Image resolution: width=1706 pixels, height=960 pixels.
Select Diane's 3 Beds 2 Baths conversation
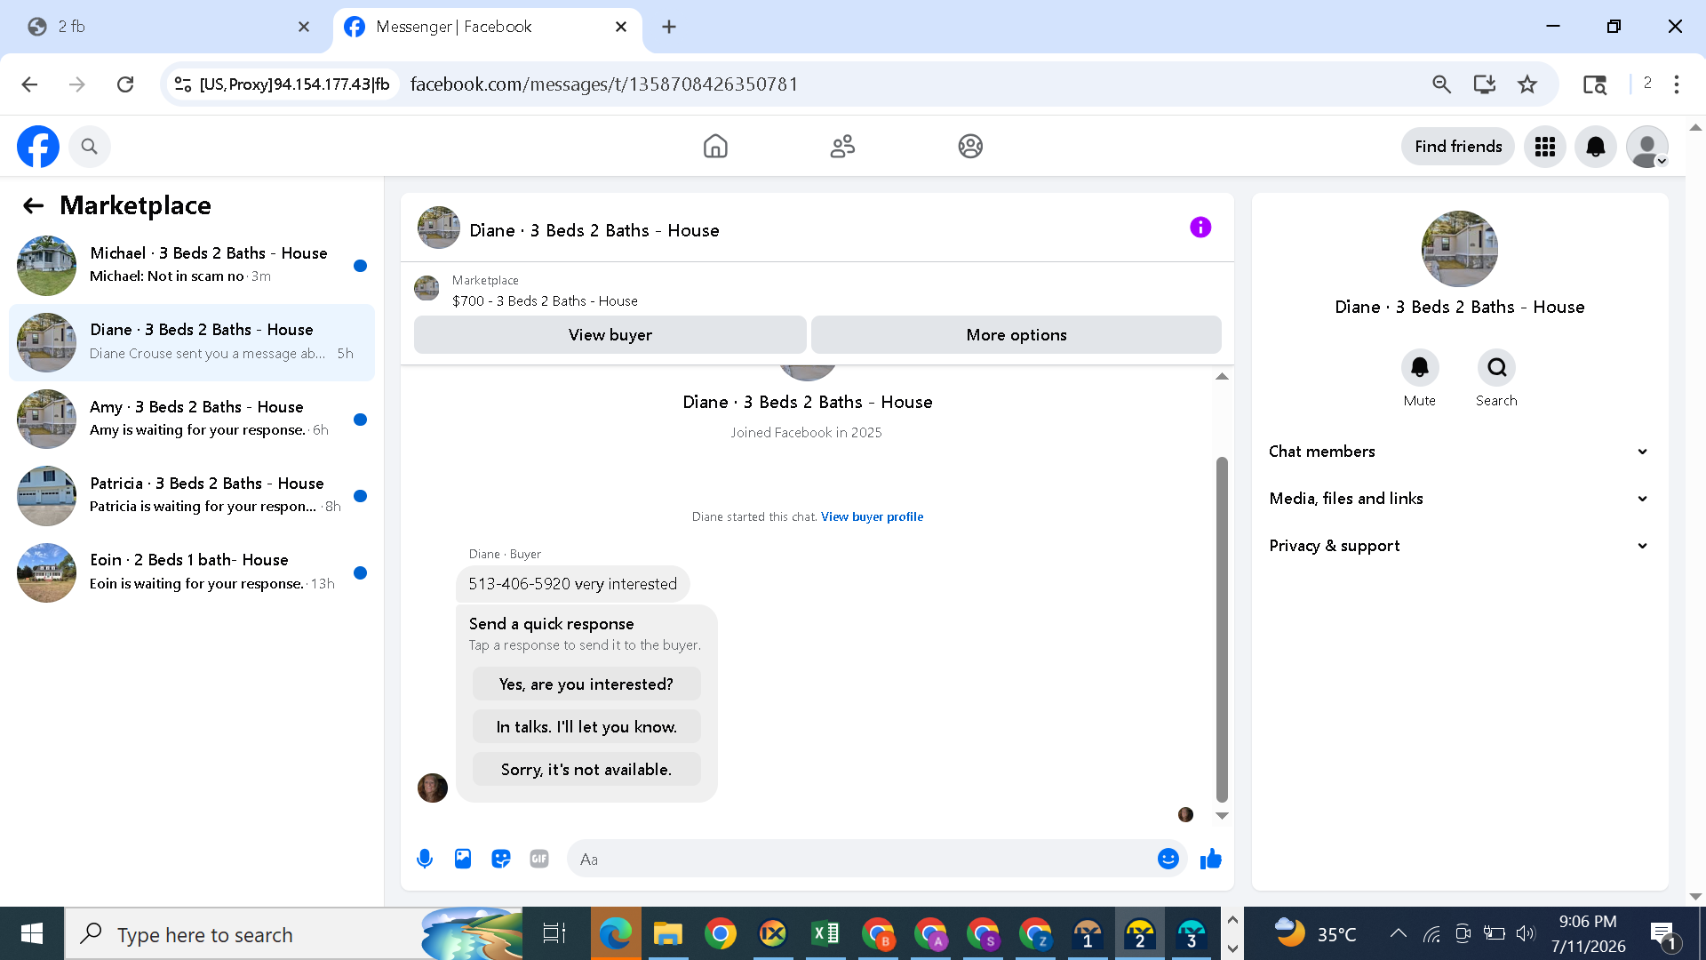tap(192, 342)
